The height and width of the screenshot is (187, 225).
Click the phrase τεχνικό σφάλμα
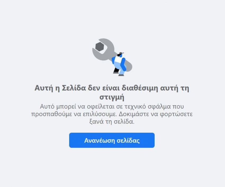click(x=147, y=106)
